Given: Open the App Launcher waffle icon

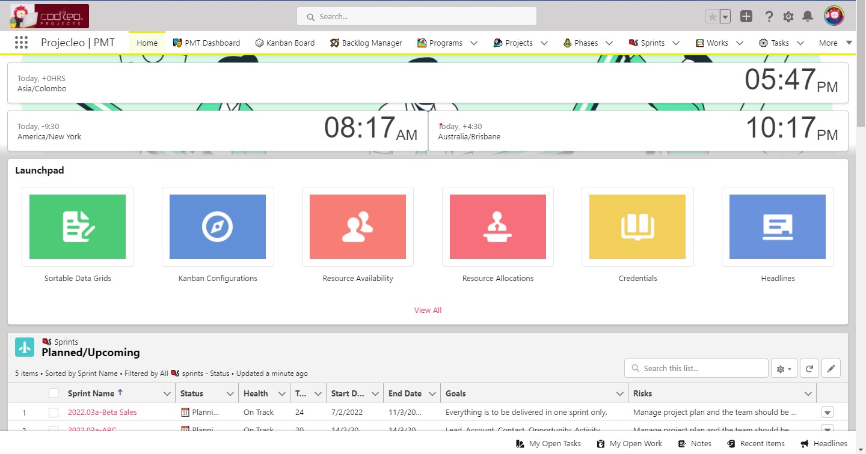Looking at the screenshot, I should tap(21, 42).
